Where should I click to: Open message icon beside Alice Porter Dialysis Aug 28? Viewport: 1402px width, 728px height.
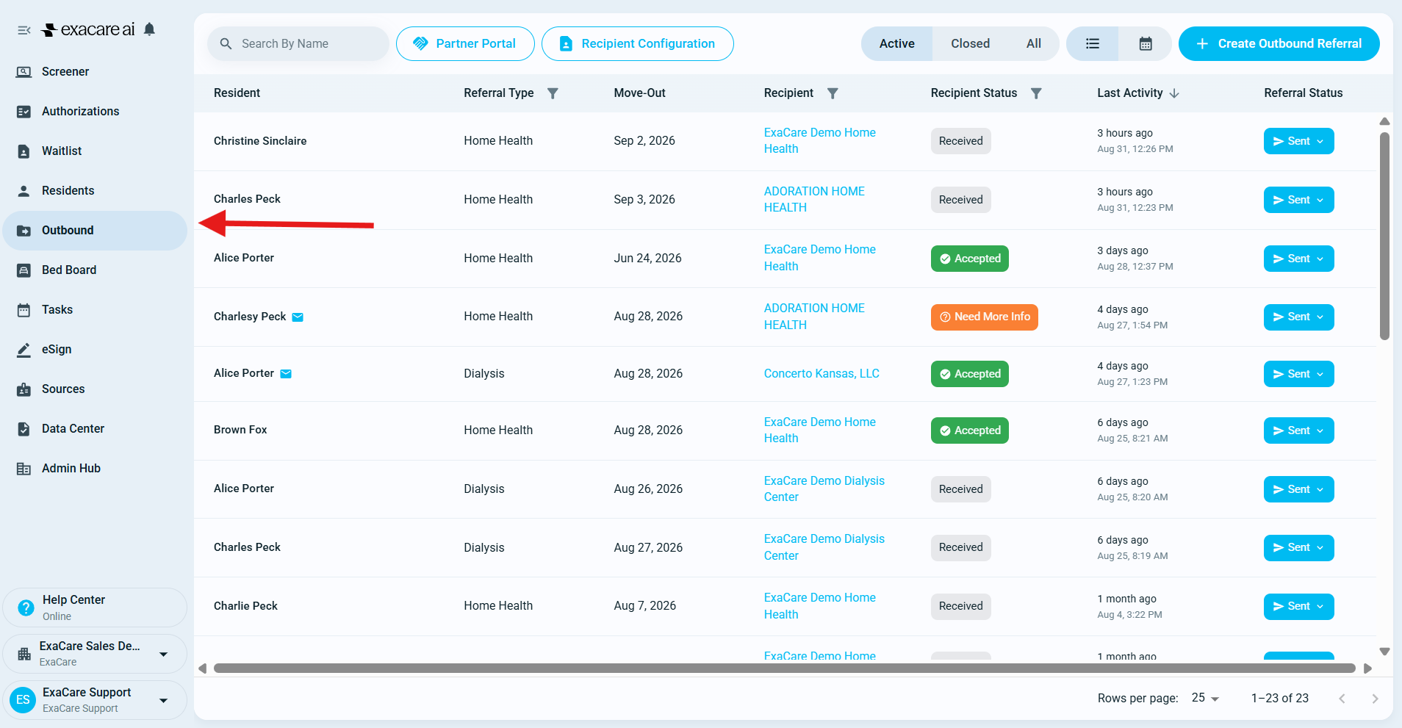286,374
